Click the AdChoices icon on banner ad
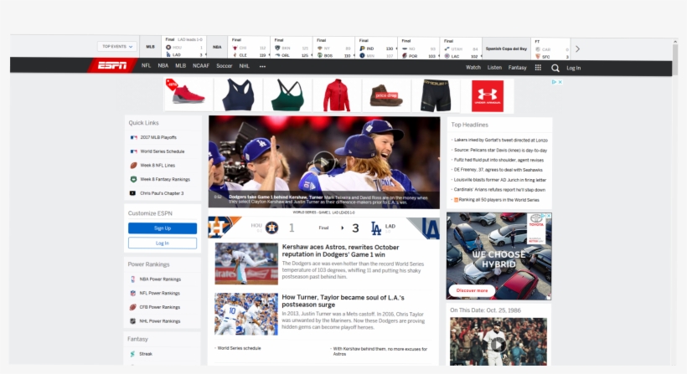Image resolution: width=687 pixels, height=374 pixels. tap(555, 82)
